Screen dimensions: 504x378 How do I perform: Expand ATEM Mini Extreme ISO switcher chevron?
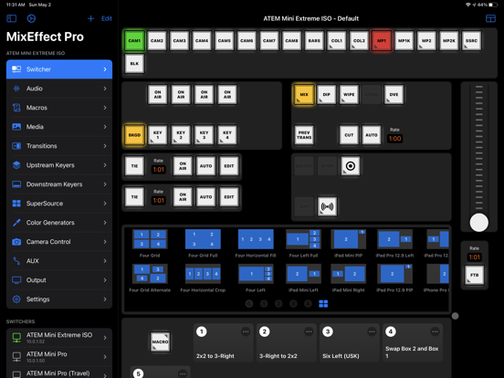point(105,338)
